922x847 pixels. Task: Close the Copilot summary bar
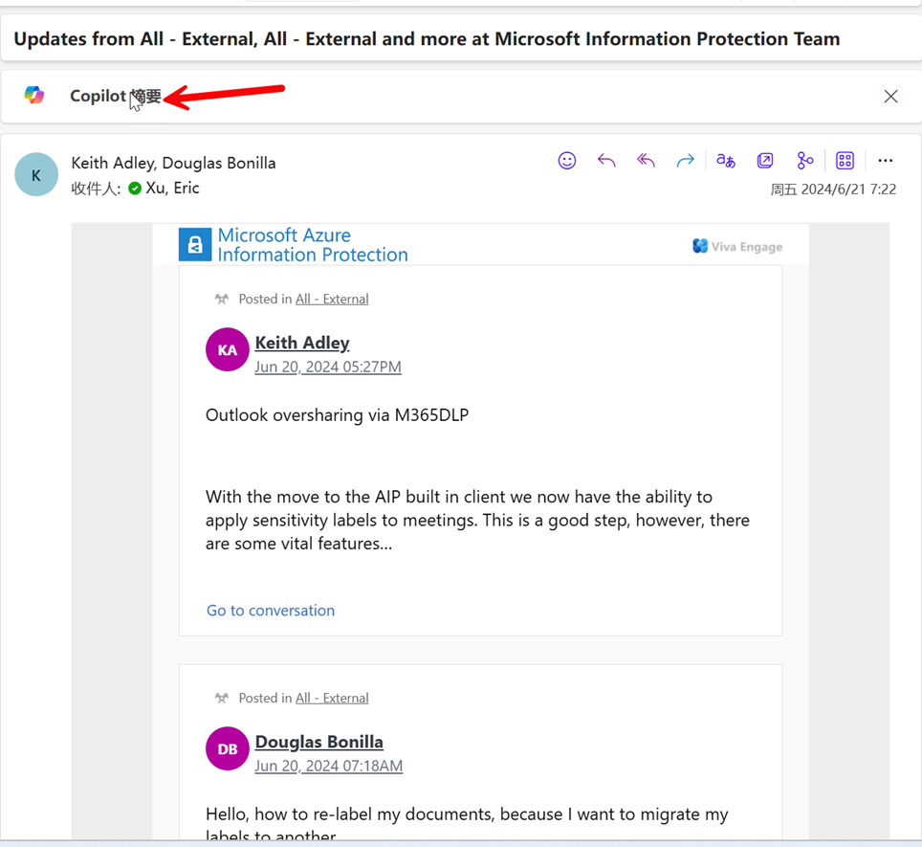(x=890, y=97)
